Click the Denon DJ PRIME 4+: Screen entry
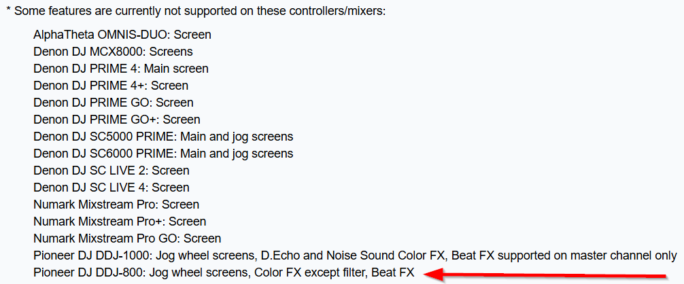The width and height of the screenshot is (684, 284). point(111,86)
